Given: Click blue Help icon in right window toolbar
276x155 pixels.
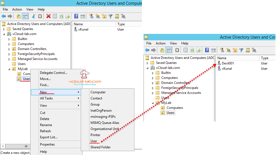Looking at the screenshot, I should pyautogui.click(x=207, y=50).
